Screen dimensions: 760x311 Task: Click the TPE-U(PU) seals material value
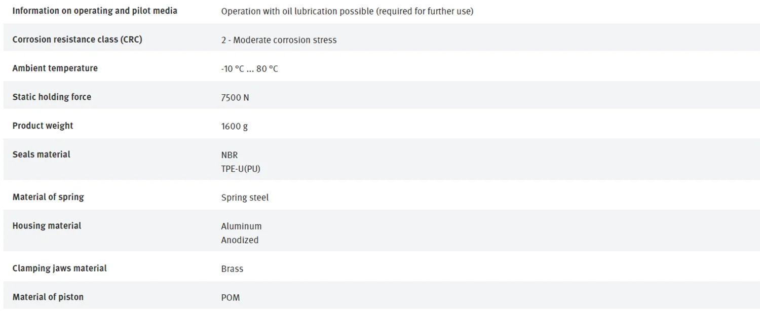pyautogui.click(x=241, y=169)
